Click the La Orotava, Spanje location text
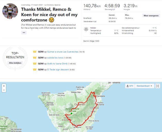Screen dimensions: 162x132 coord(52,5)
